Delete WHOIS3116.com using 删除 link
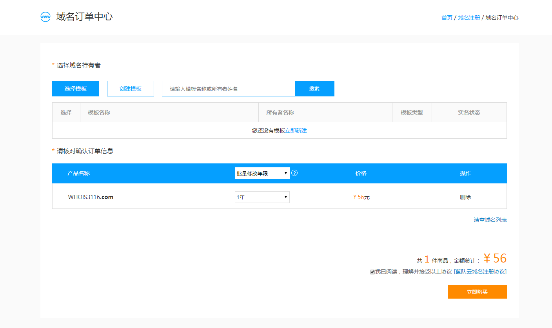 coord(465,197)
